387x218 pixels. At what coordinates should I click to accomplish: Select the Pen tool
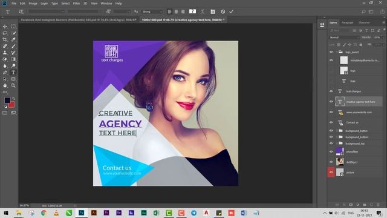[5, 73]
